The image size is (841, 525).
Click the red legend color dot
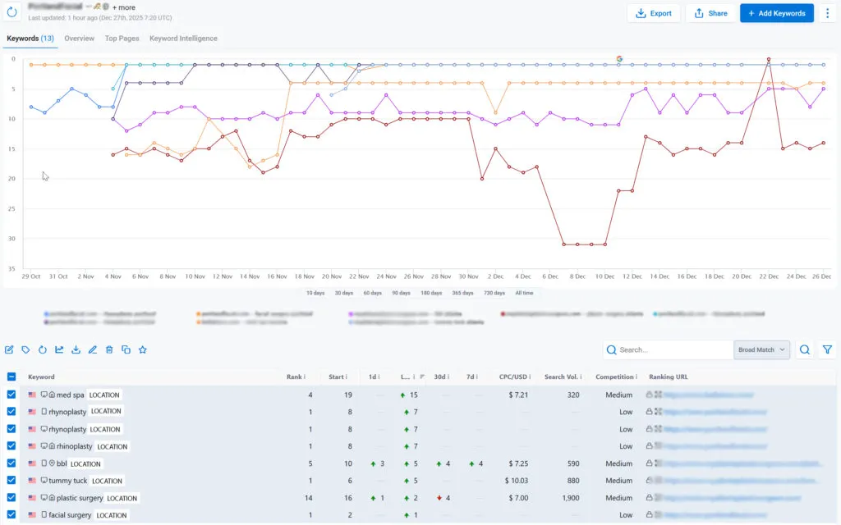coord(503,314)
